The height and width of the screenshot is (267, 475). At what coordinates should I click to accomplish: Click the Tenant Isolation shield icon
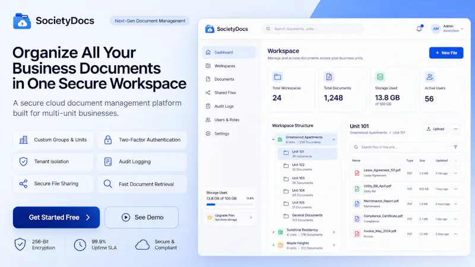23,161
